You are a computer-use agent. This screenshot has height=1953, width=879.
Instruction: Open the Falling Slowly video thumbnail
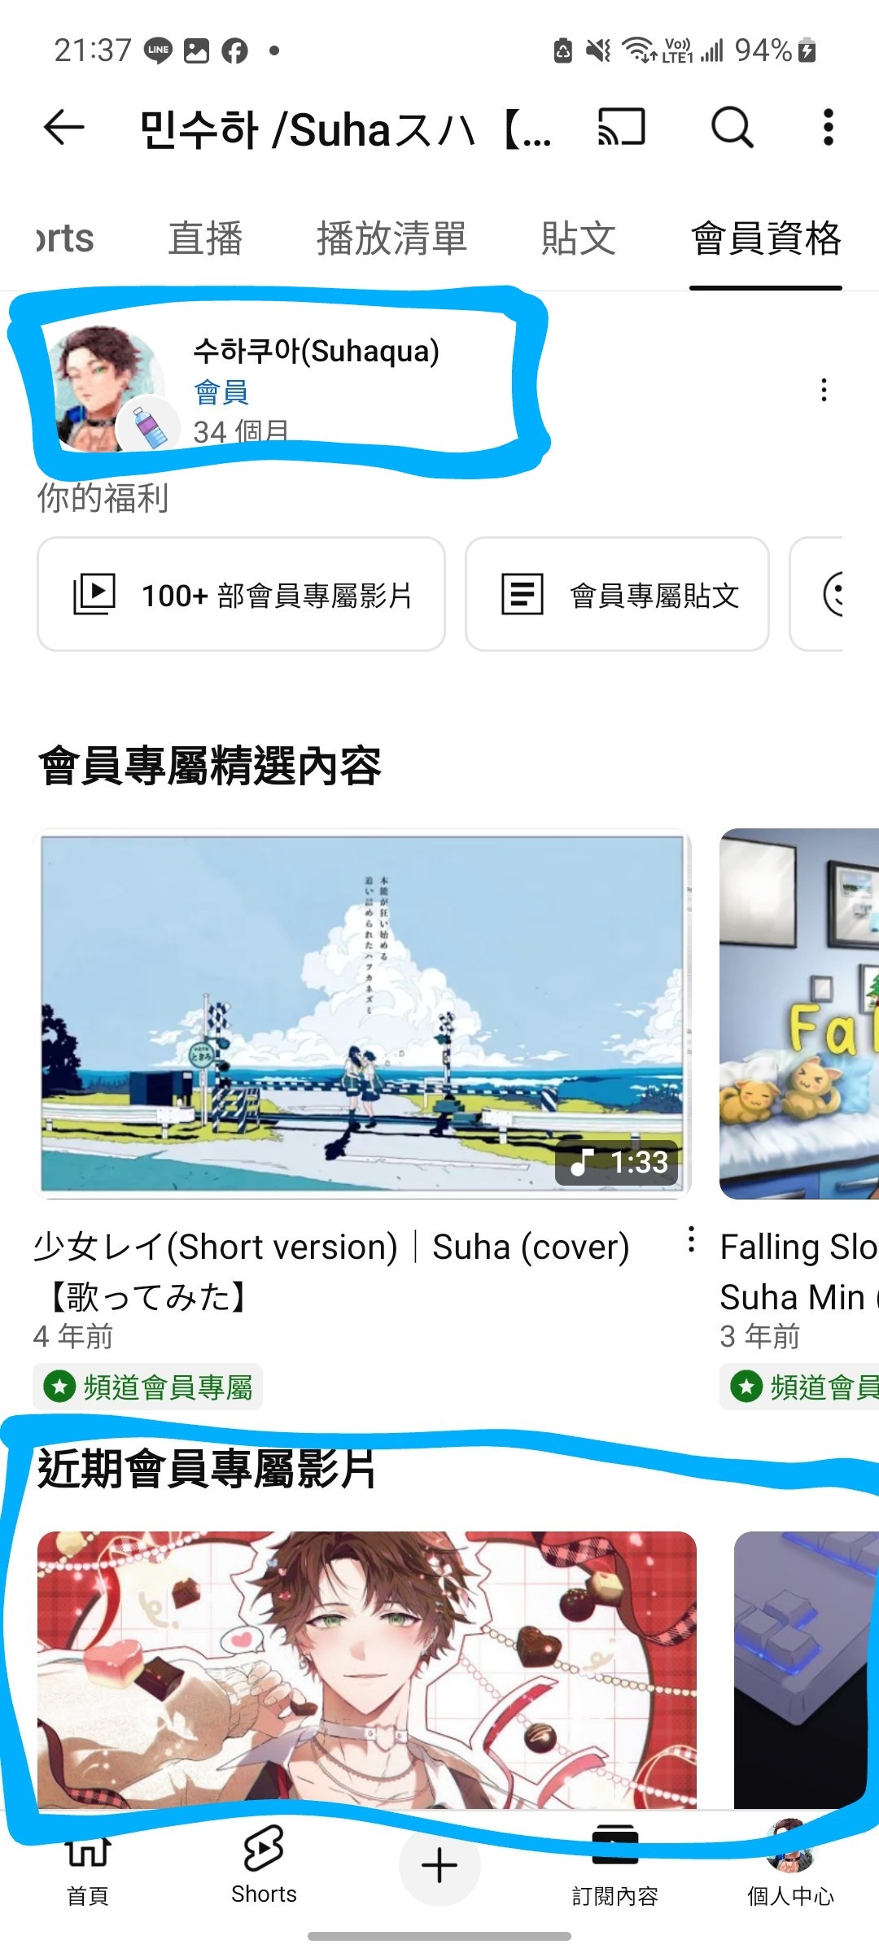(x=799, y=1014)
